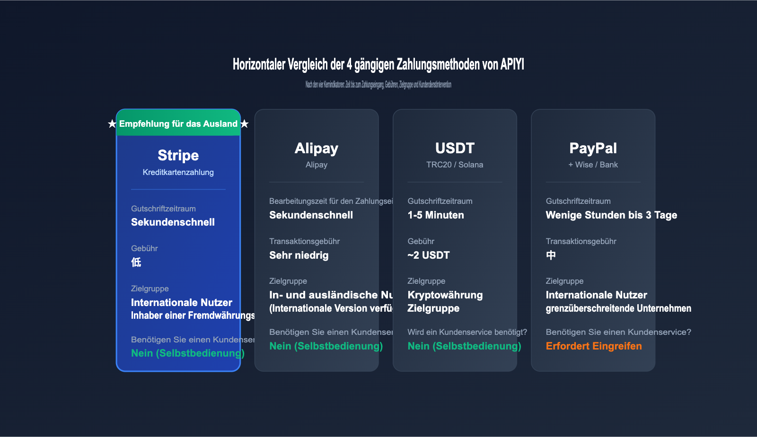Screen dimensions: 757x437
Task: Click the star left of the Empfehlung badge
Action: click(112, 124)
